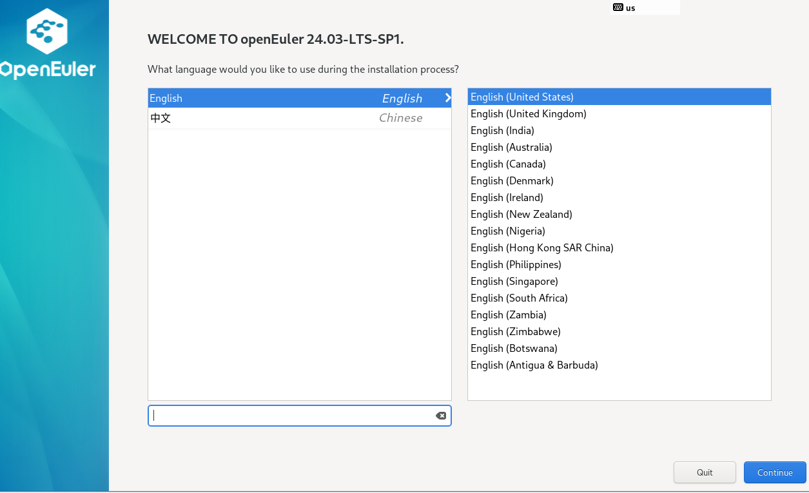Click the openEuler hexagon logo
Image resolution: width=809 pixels, height=493 pixels.
click(x=47, y=31)
